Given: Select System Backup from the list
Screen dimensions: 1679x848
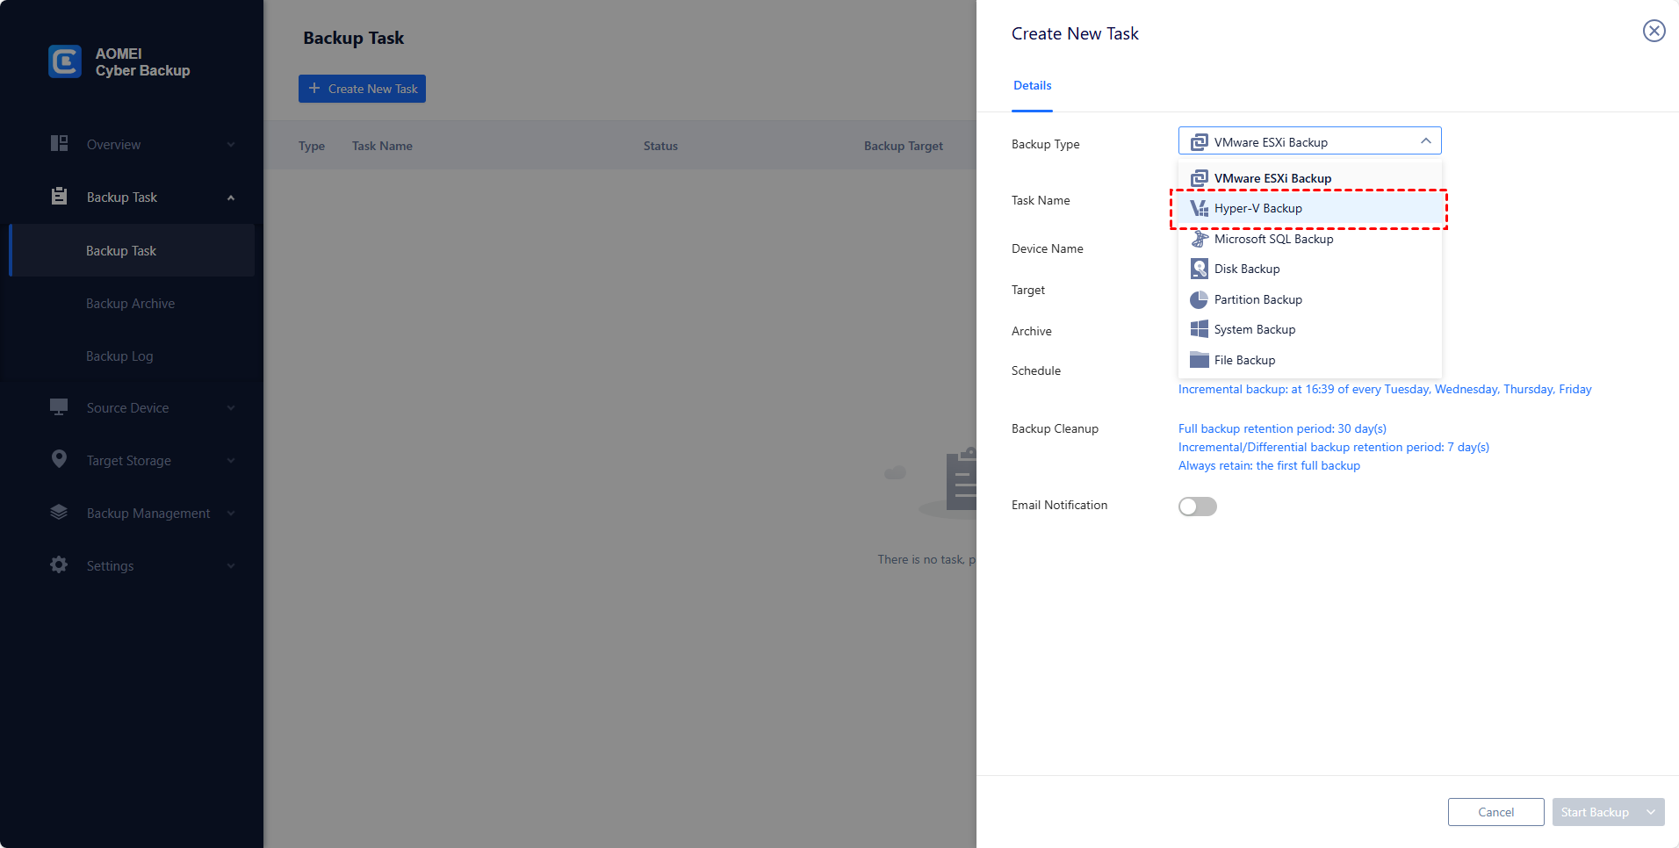Looking at the screenshot, I should [1310, 329].
